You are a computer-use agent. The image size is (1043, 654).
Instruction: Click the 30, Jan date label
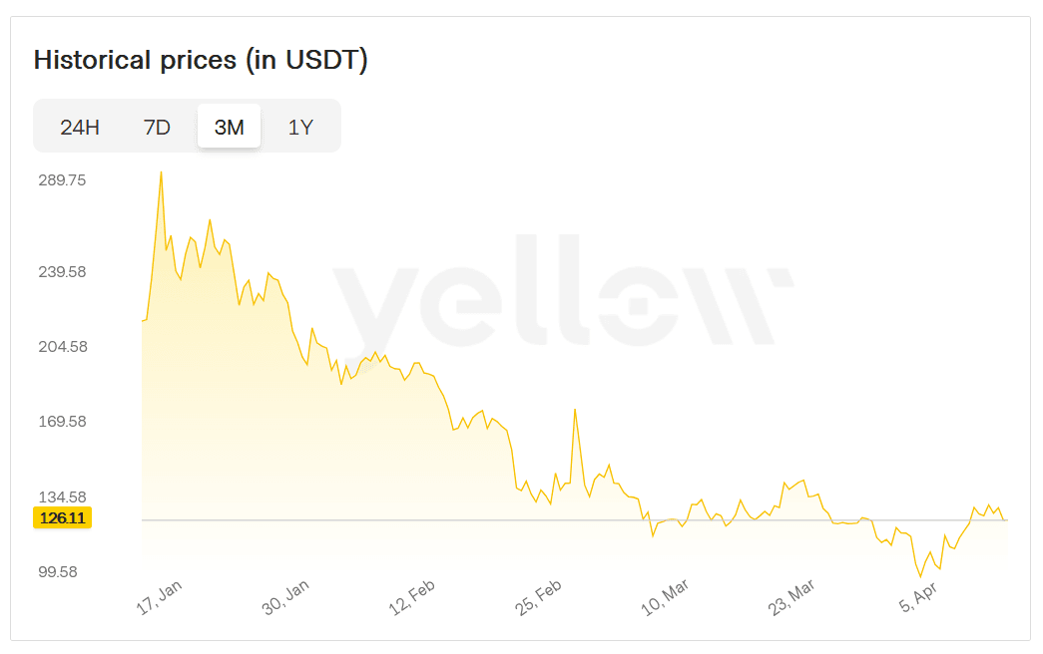(x=286, y=600)
